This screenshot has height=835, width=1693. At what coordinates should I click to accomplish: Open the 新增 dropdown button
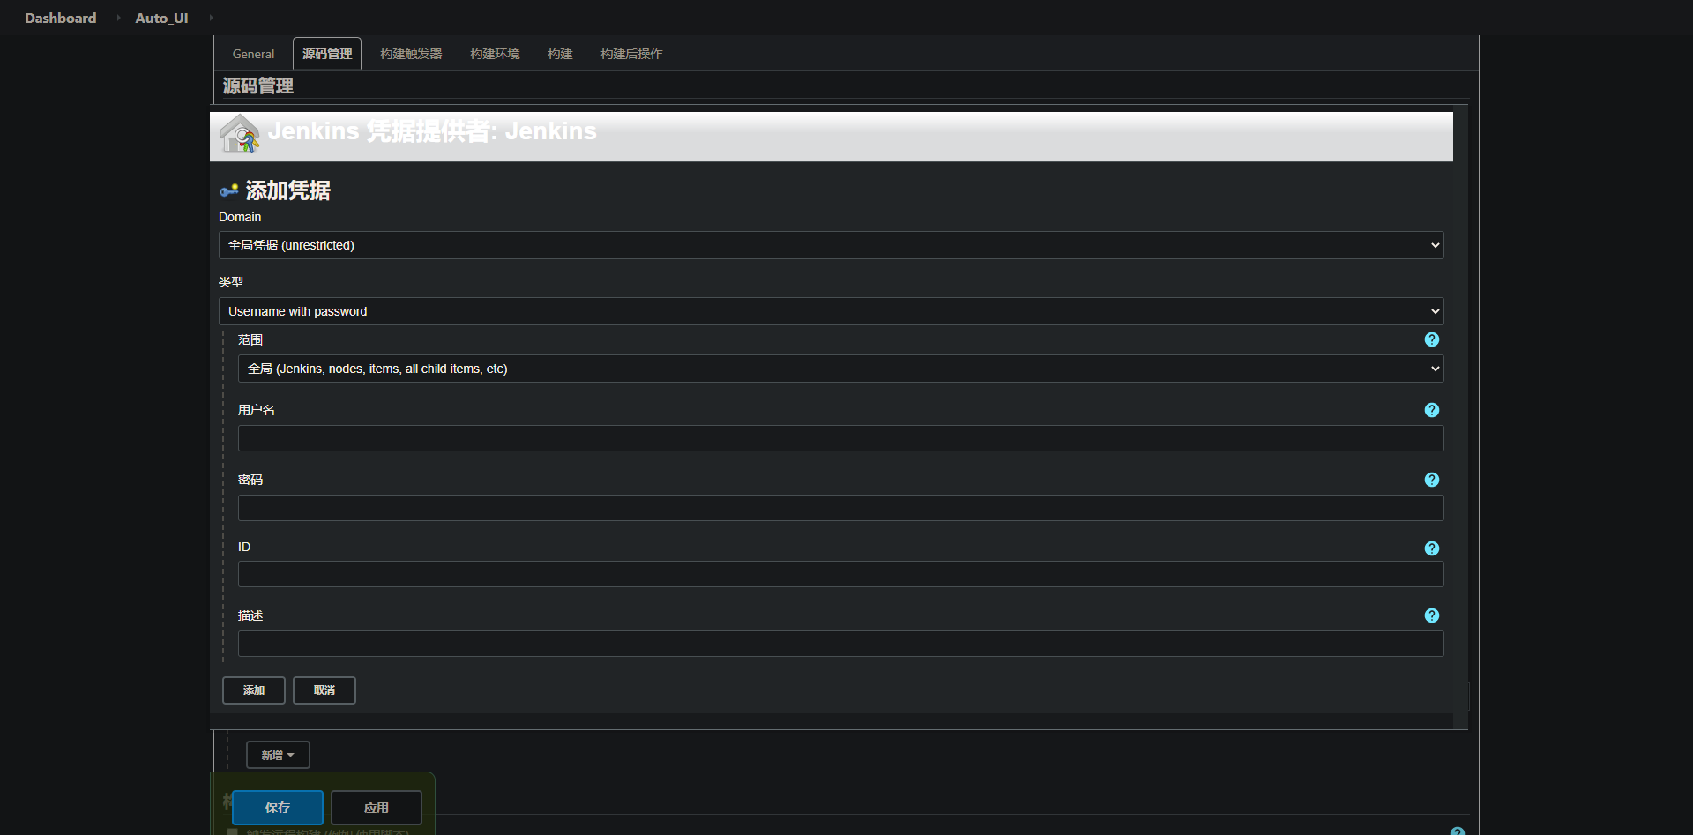[x=278, y=755]
